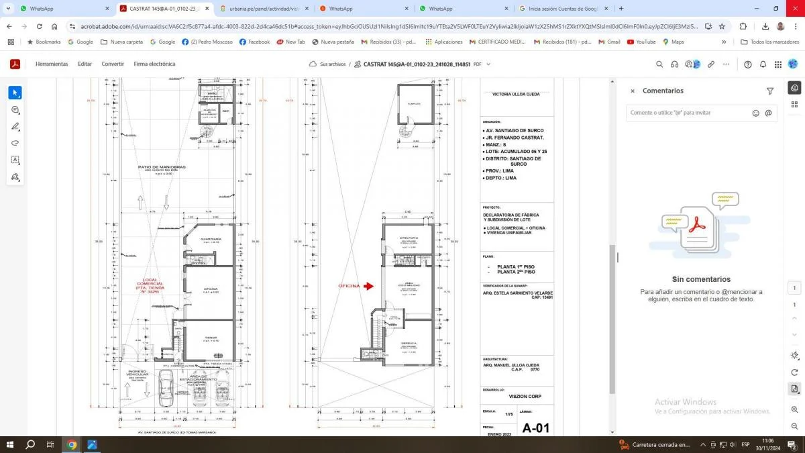Zoom out with the minus magnifier

click(795, 425)
